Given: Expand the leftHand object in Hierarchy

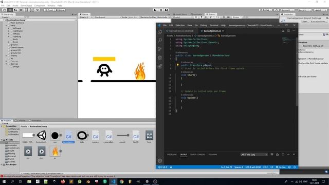Looking at the screenshot, I should coord(9,28).
